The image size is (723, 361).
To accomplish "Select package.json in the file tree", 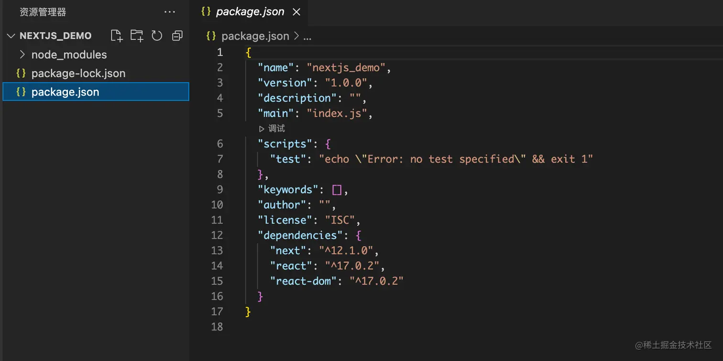I will click(96, 92).
